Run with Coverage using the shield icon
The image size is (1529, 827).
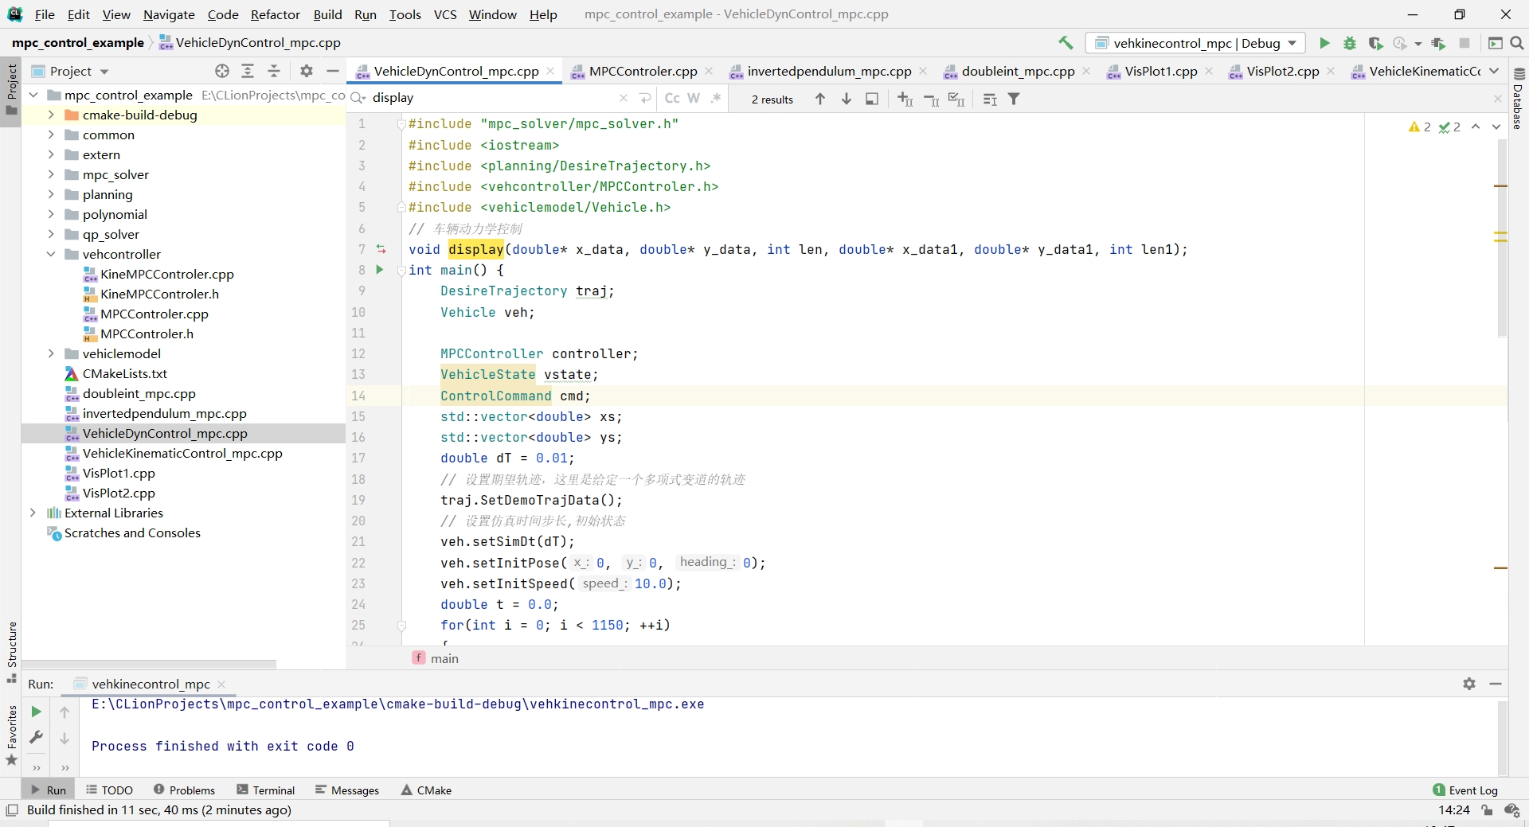(1375, 44)
